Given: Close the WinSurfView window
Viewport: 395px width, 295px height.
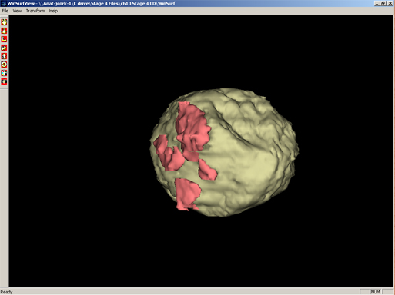Looking at the screenshot, I should (390, 3).
